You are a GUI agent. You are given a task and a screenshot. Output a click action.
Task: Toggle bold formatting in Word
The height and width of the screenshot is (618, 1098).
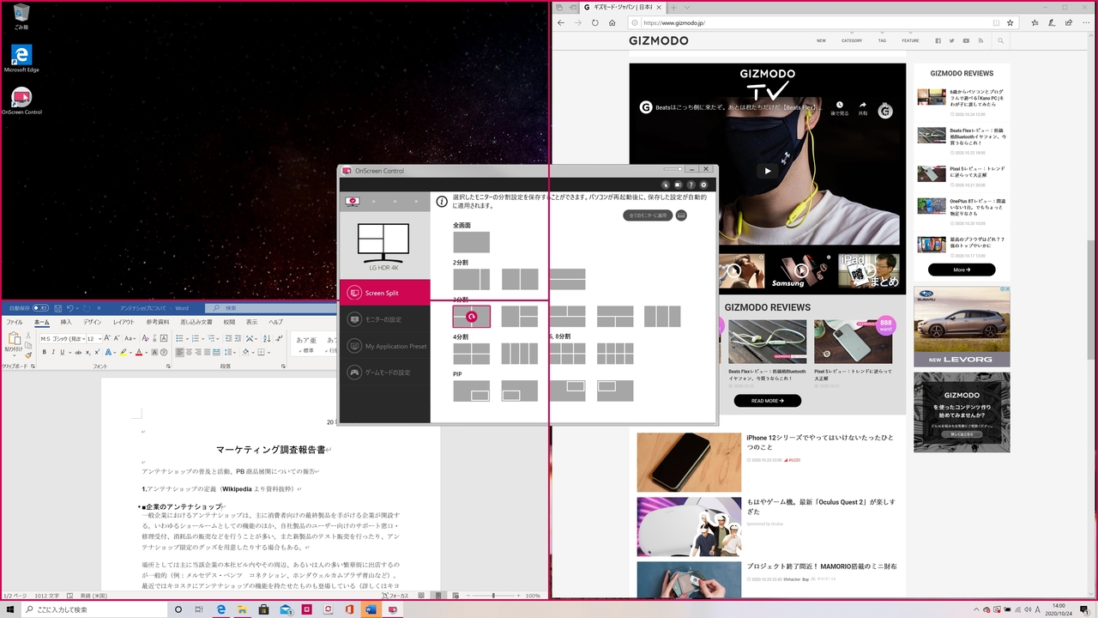pyautogui.click(x=43, y=352)
